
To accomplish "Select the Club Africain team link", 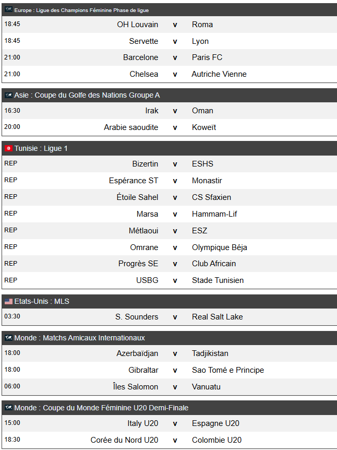I will (214, 264).
